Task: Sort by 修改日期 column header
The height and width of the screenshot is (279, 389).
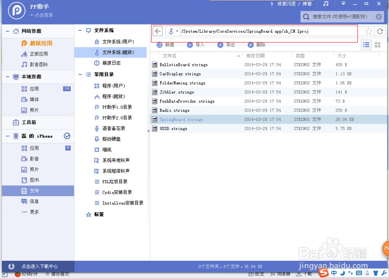Action: pos(256,56)
